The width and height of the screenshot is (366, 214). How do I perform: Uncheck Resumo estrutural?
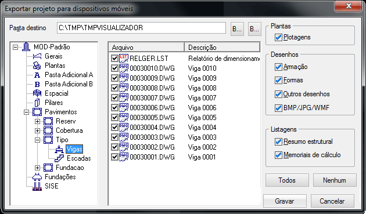pos(278,142)
